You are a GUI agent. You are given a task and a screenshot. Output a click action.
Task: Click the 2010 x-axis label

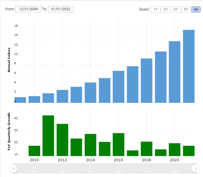click(x=34, y=160)
